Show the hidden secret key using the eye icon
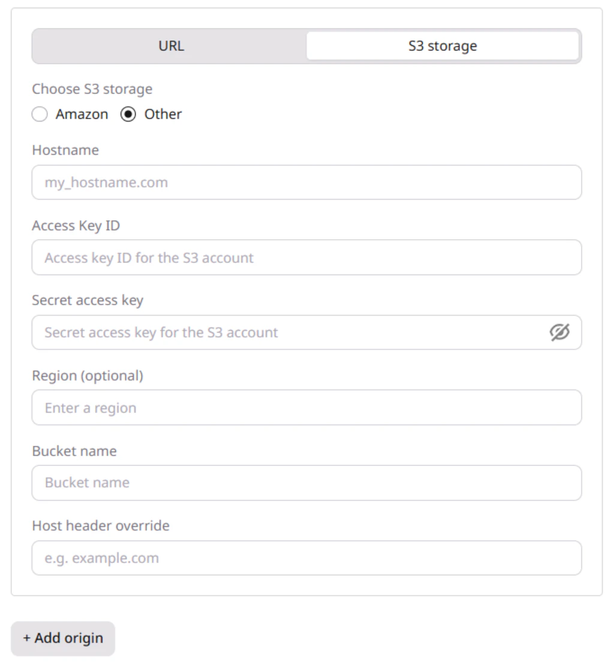Image resolution: width=613 pixels, height=662 pixels. [560, 332]
